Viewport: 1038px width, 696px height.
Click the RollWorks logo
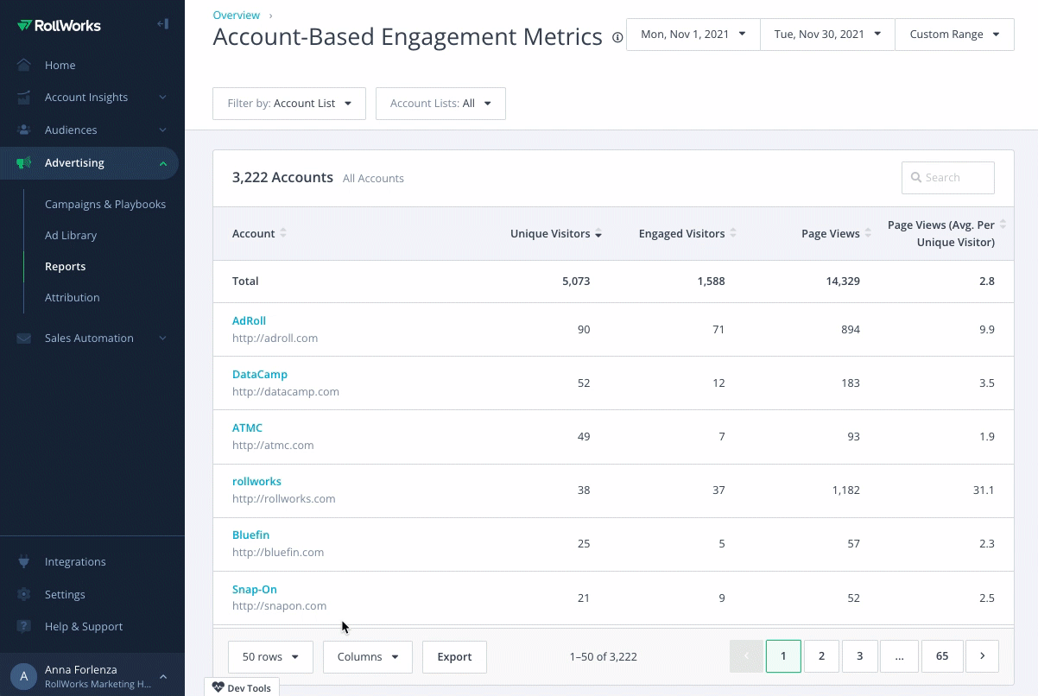(x=59, y=25)
